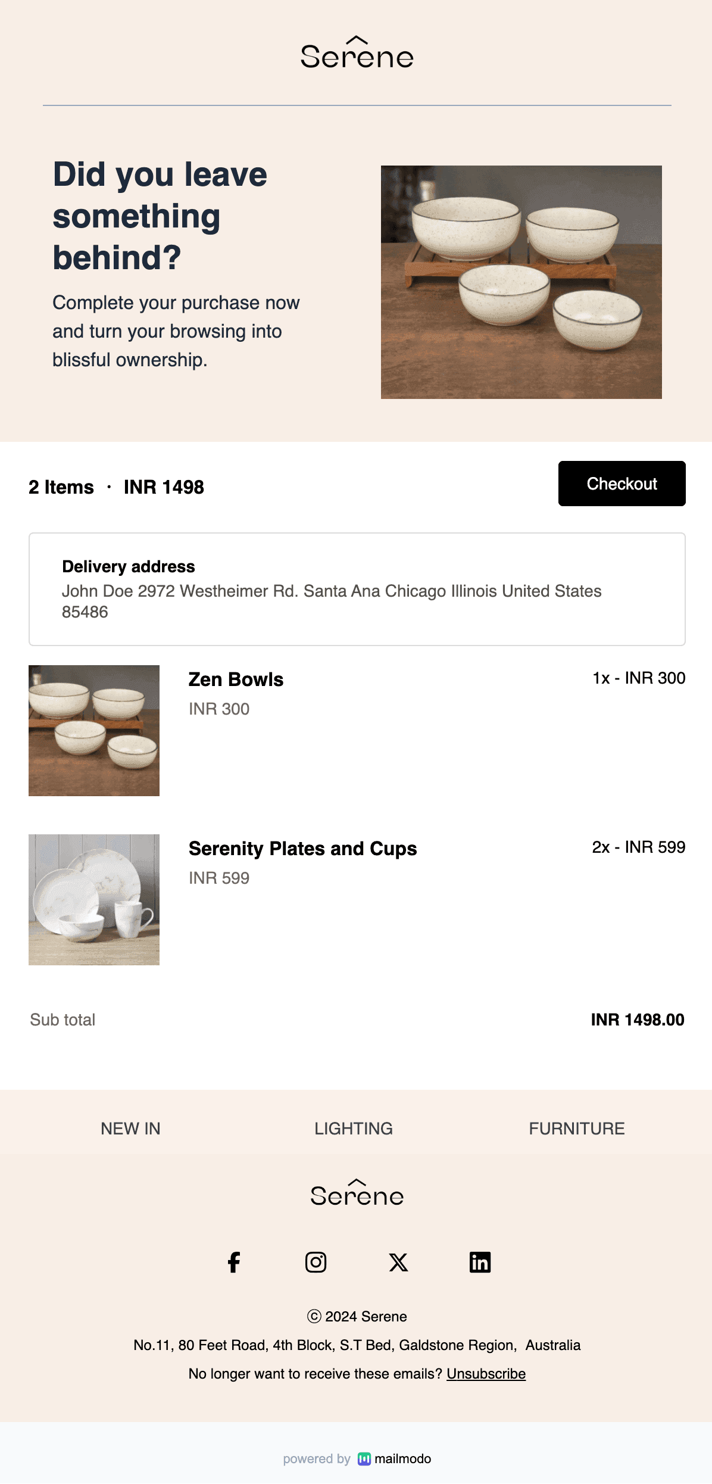Open Serene's LinkedIn page icon
Image resolution: width=712 pixels, height=1484 pixels.
pyautogui.click(x=480, y=1262)
